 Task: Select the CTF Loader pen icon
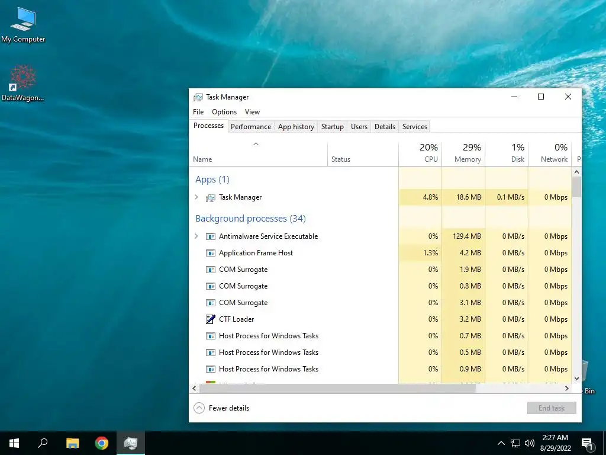211,319
